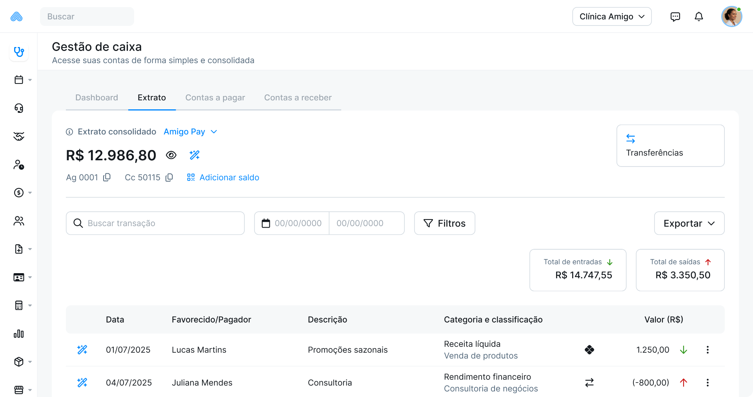Click the Adicionar saldo link

tap(223, 178)
